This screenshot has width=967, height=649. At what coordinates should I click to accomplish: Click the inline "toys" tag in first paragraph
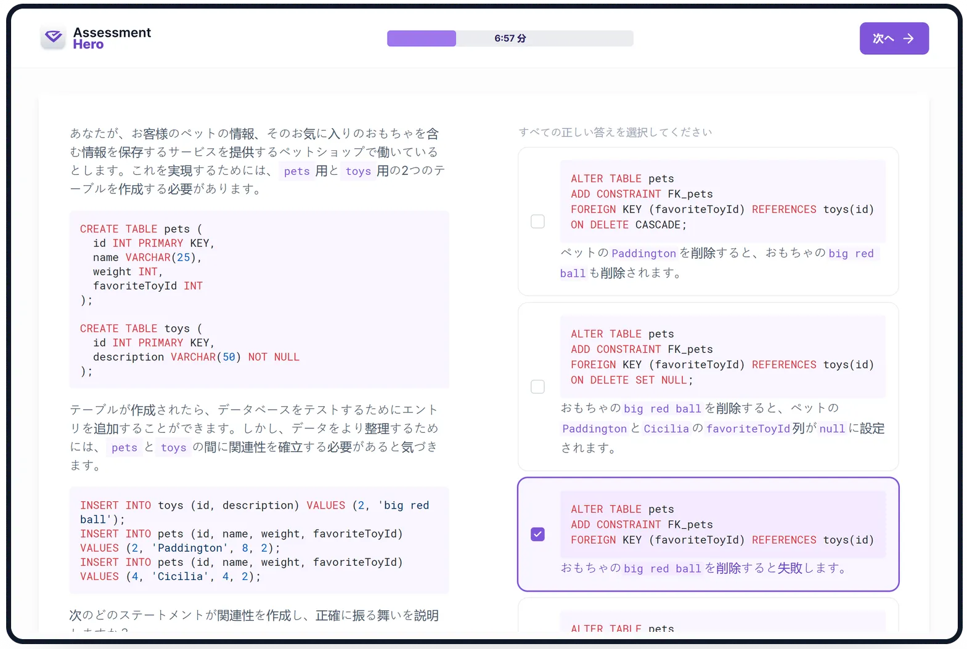click(x=358, y=171)
